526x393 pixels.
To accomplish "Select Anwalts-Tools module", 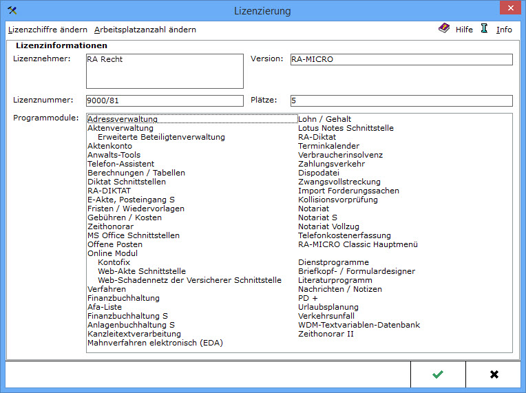I will [114, 155].
